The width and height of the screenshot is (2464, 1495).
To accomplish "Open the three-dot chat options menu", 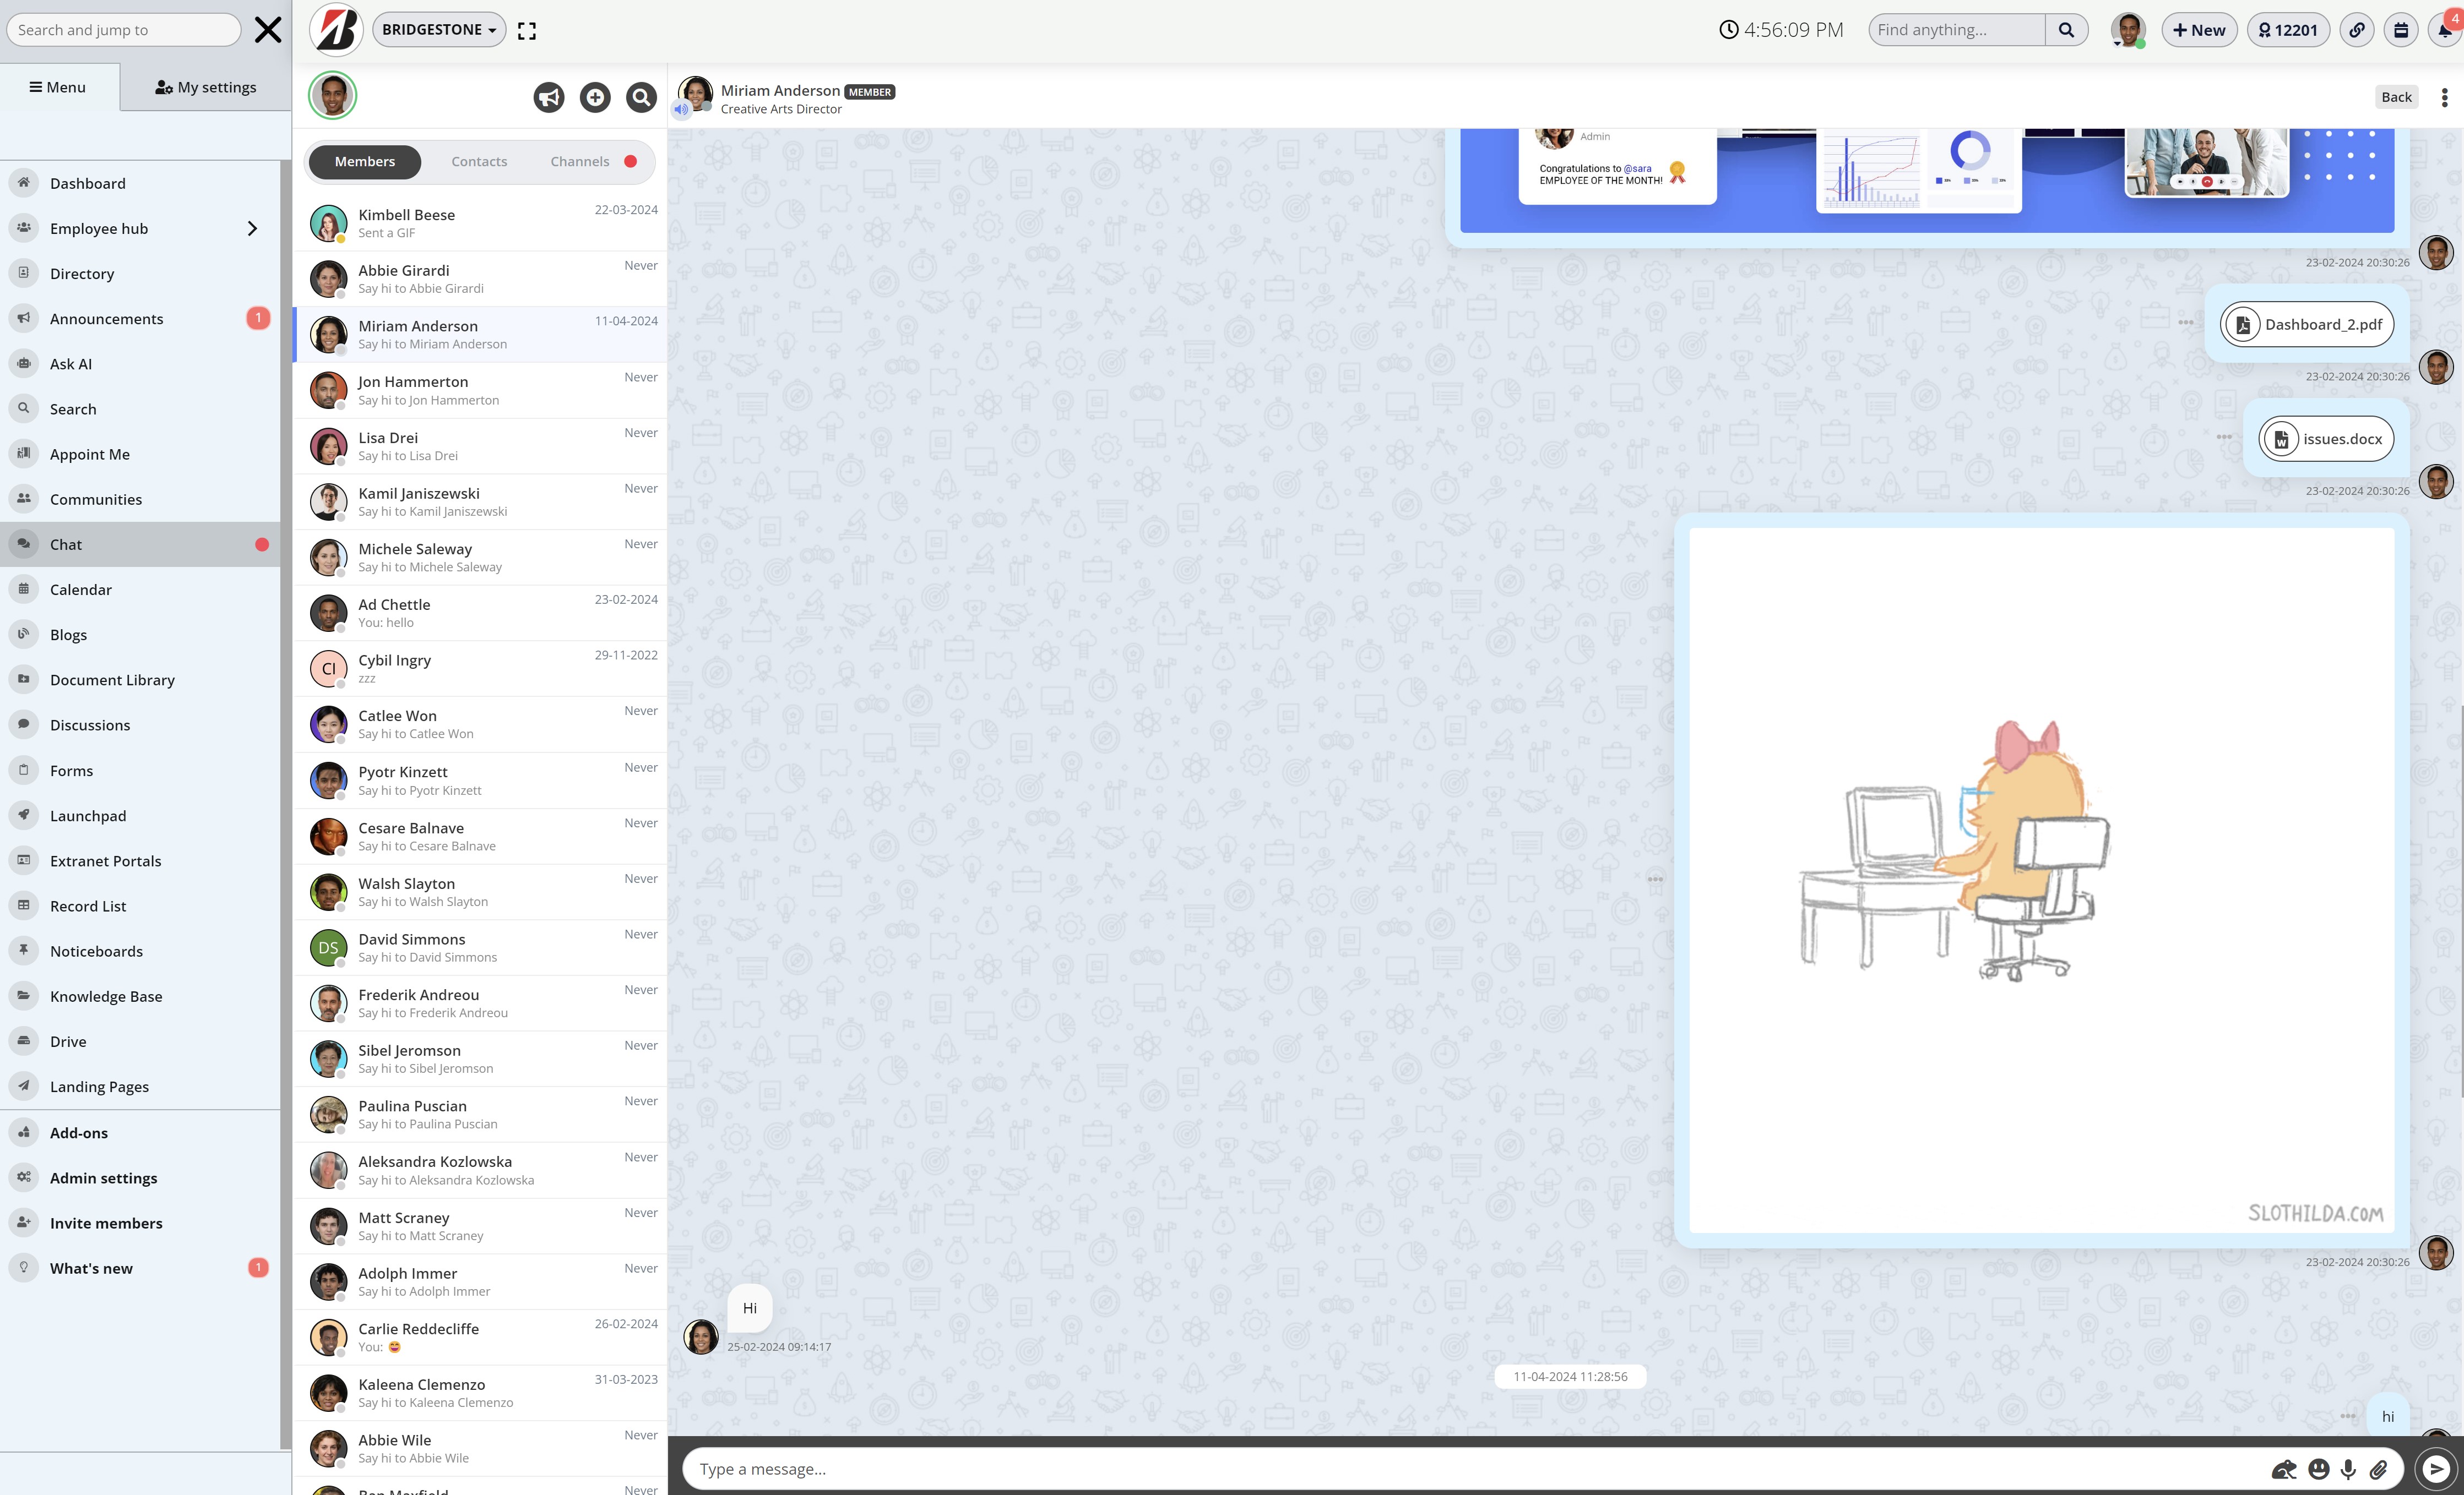I will pyautogui.click(x=2444, y=97).
